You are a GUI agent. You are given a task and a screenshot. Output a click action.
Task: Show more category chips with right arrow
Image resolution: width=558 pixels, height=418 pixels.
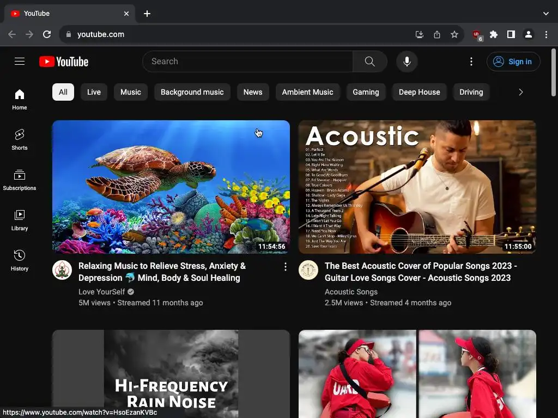coord(520,92)
